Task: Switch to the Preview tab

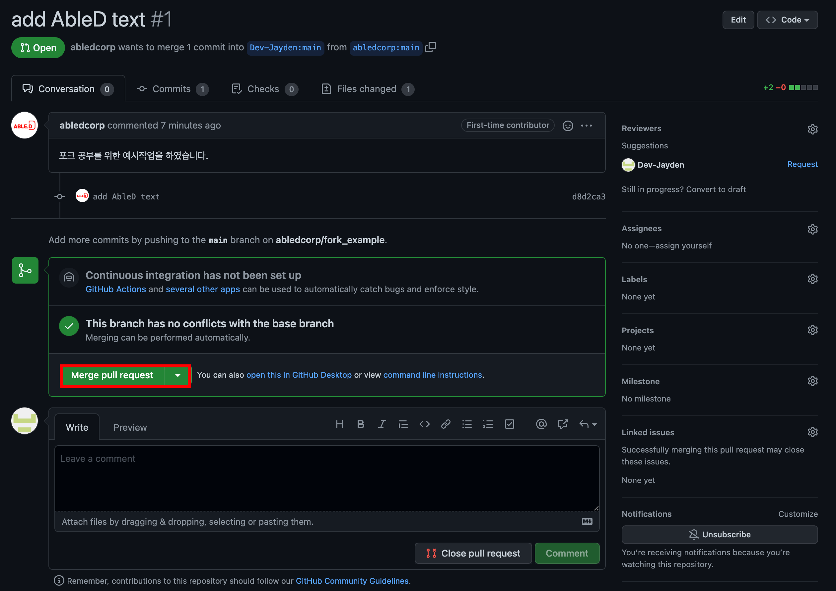Action: tap(130, 428)
